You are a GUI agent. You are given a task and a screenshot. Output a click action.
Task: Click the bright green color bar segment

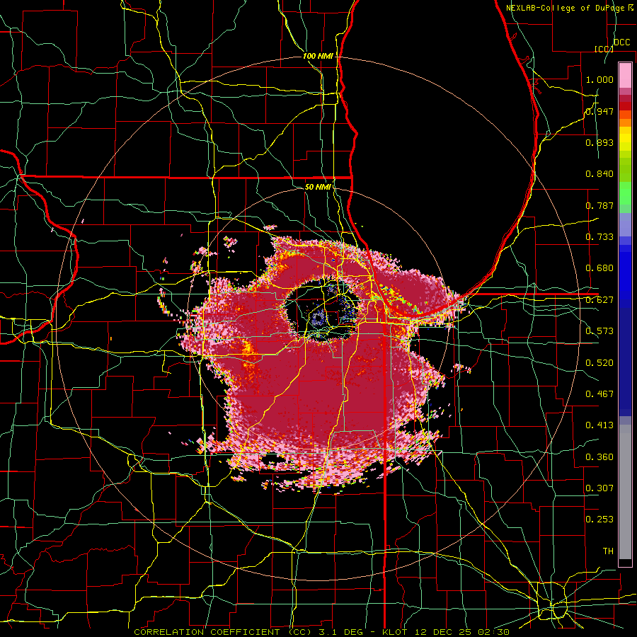tap(625, 193)
